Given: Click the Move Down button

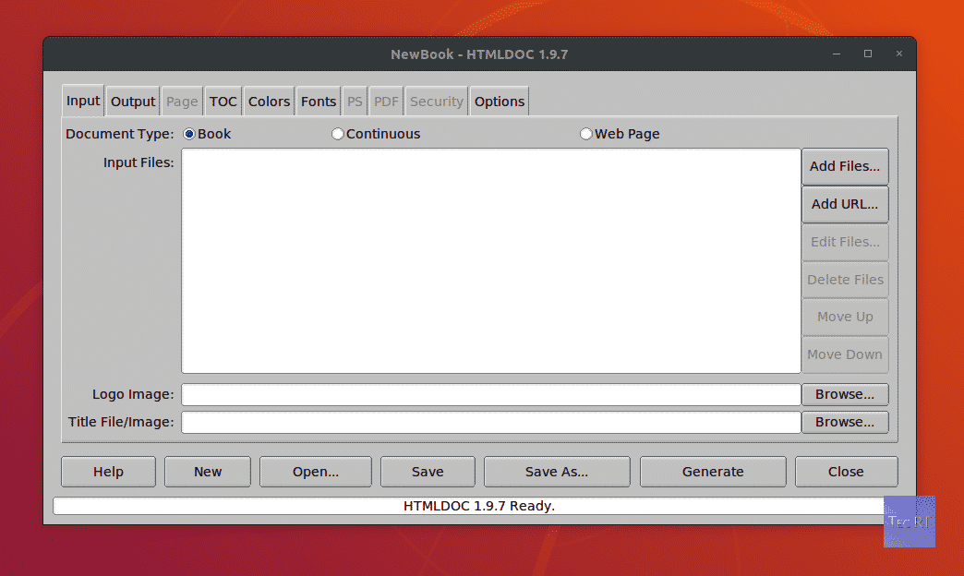Looking at the screenshot, I should 845,354.
